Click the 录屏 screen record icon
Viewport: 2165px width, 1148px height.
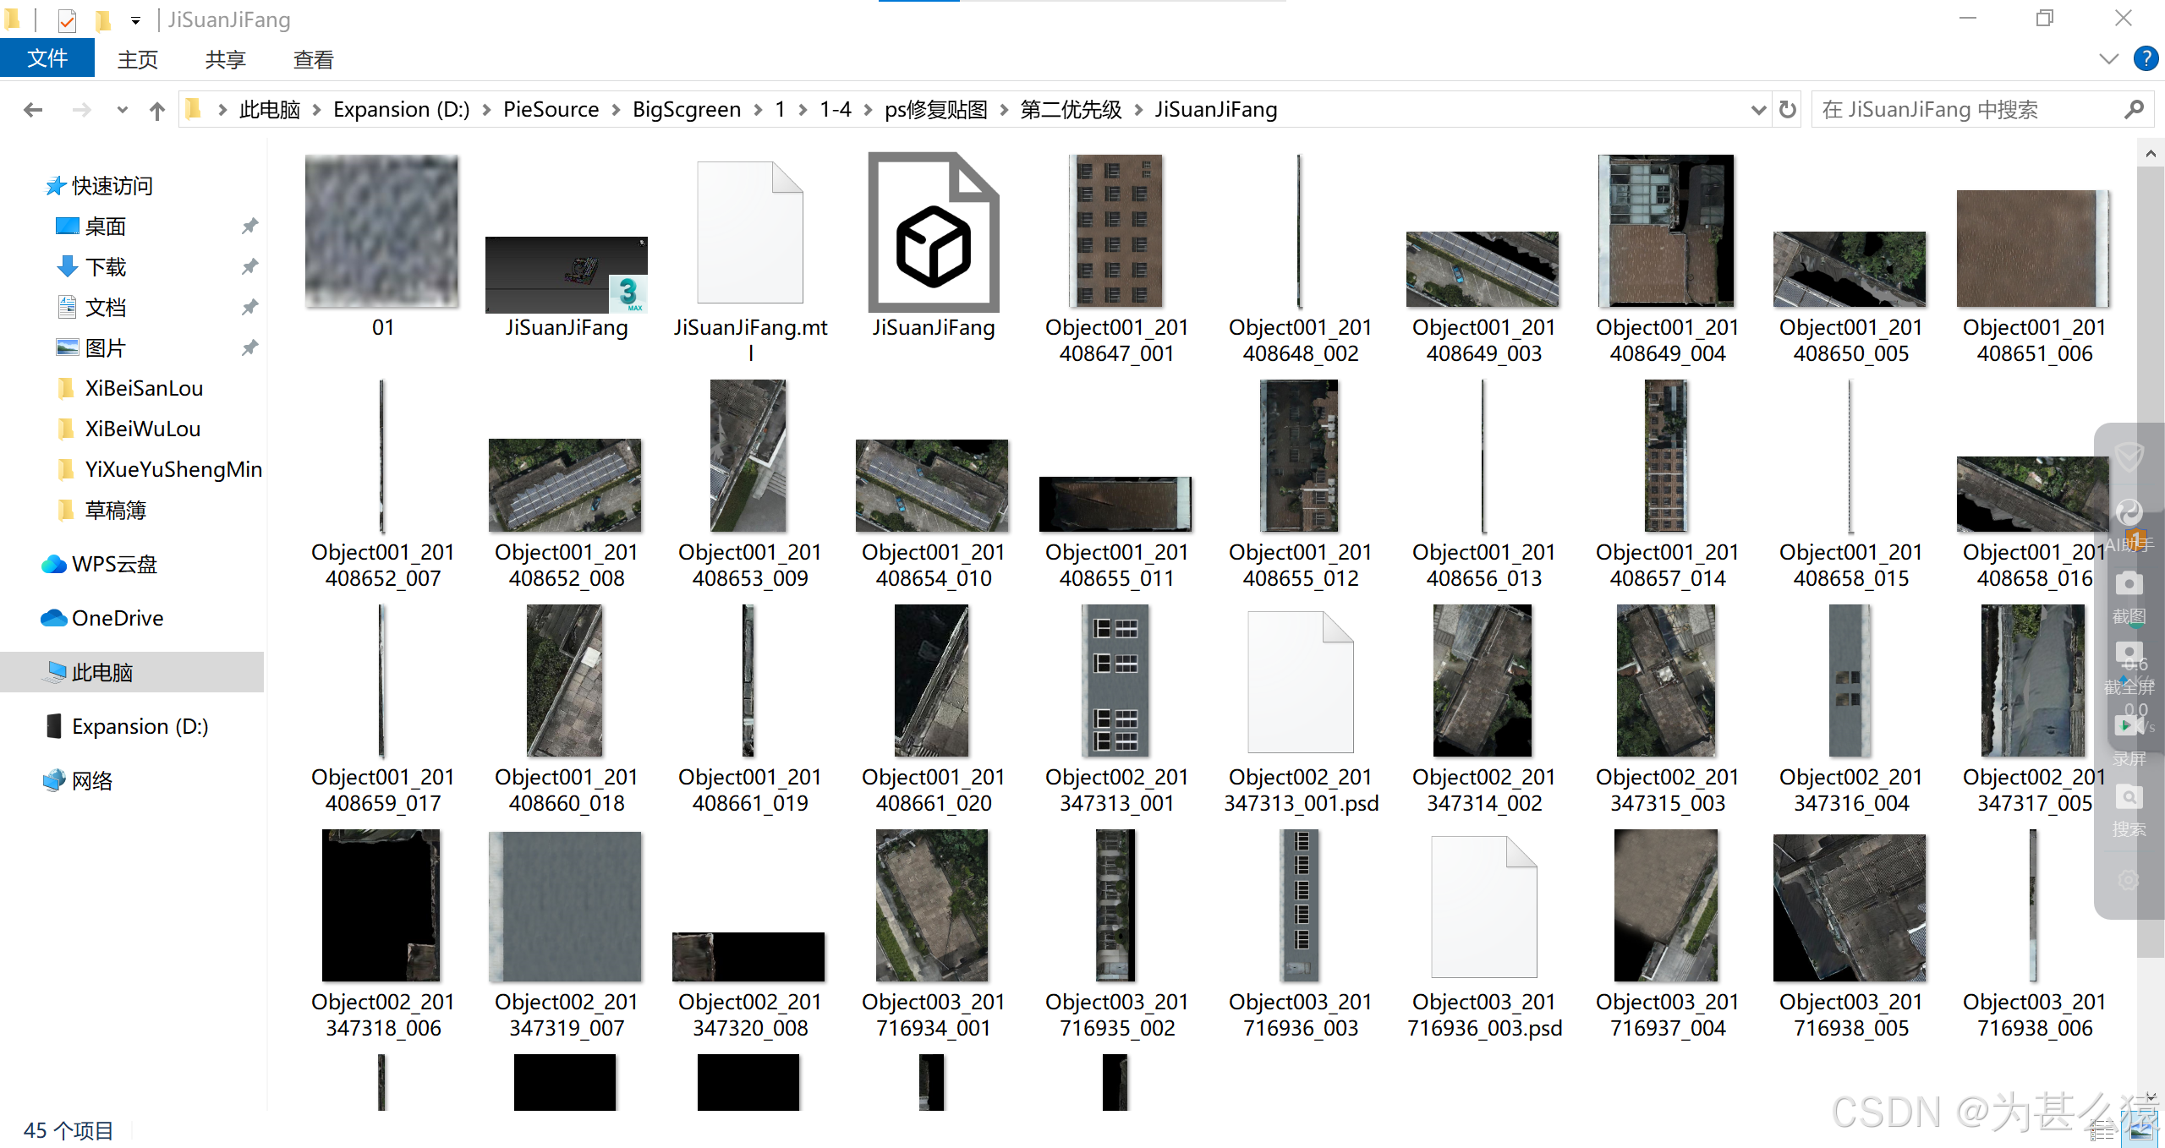click(x=2128, y=725)
